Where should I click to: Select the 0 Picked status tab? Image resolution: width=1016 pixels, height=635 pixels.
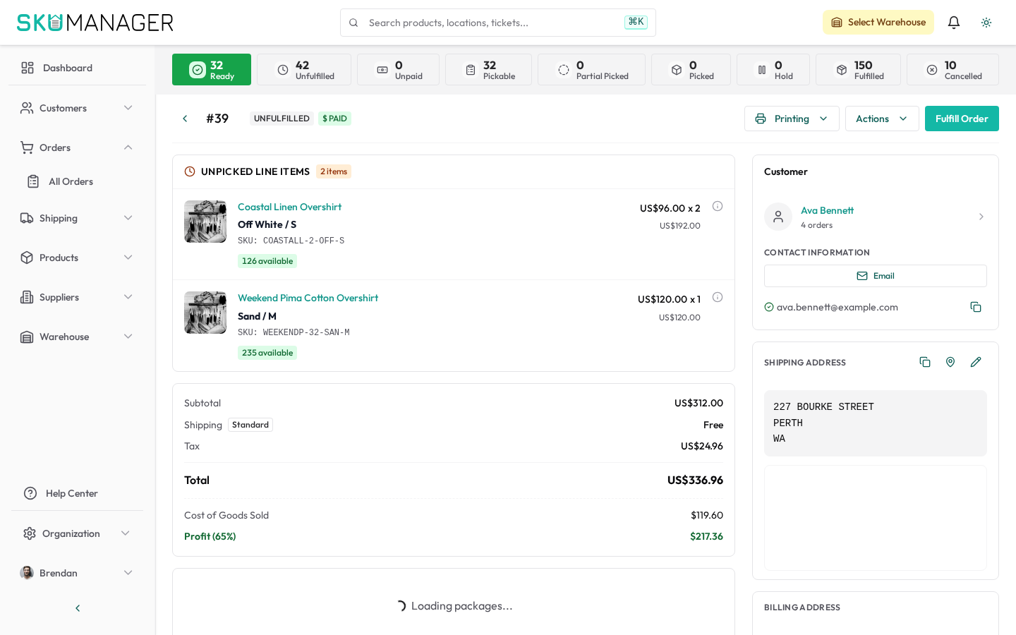[691, 70]
